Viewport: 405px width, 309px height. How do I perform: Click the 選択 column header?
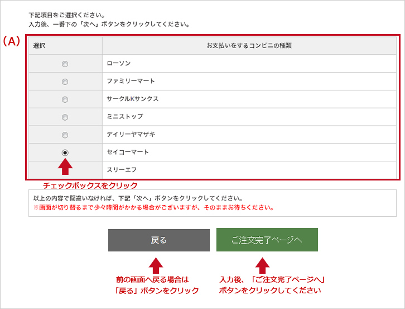click(x=39, y=46)
